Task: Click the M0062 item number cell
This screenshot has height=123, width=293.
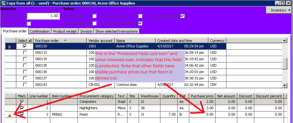Action: point(64,114)
